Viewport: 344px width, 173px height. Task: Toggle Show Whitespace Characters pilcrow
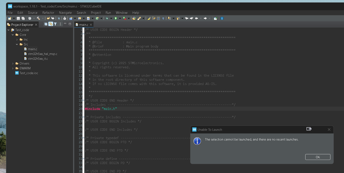(163, 18)
